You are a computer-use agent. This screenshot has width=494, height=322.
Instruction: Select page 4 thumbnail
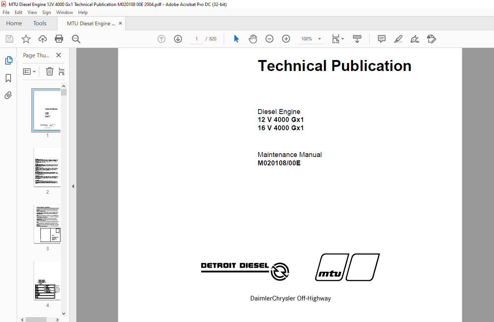pyautogui.click(x=47, y=280)
